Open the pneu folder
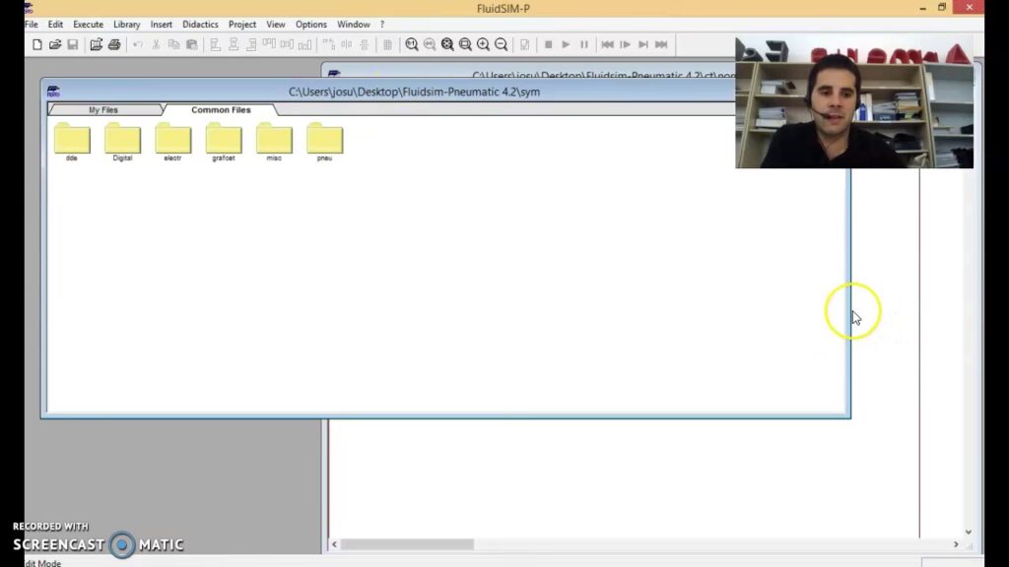The width and height of the screenshot is (1009, 567). point(324,141)
